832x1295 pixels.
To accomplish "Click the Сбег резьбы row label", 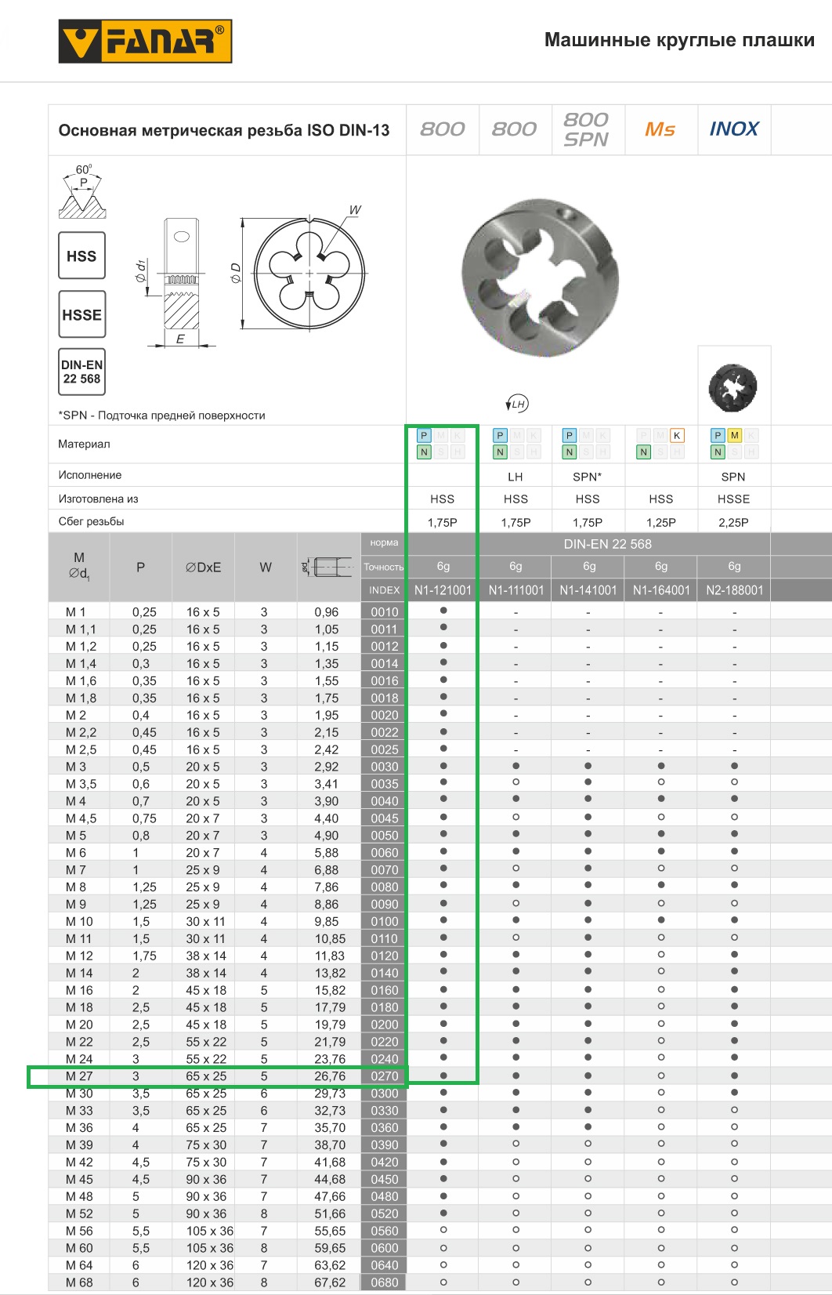I will 91,521.
